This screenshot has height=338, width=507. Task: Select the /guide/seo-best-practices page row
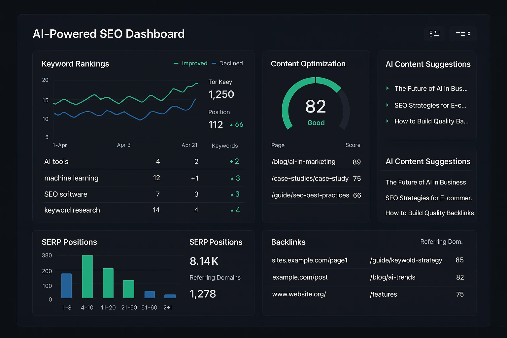click(x=316, y=195)
